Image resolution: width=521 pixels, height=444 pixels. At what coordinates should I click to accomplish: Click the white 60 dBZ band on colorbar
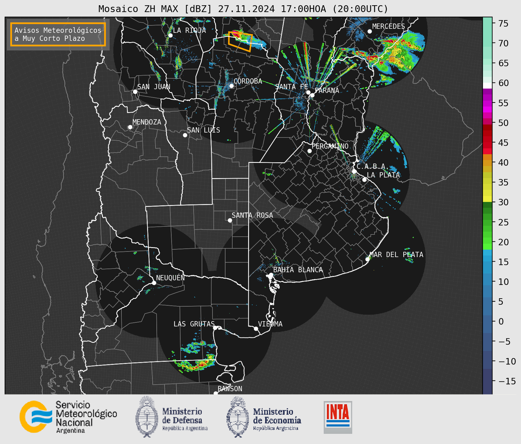[x=487, y=86]
